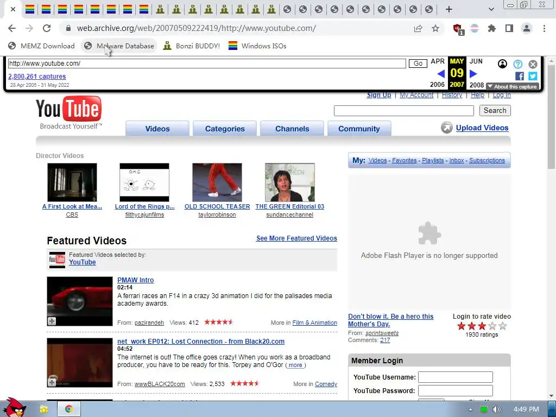This screenshot has height=417, width=556.
Task: Go back with the browser back arrow
Action: 12,28
